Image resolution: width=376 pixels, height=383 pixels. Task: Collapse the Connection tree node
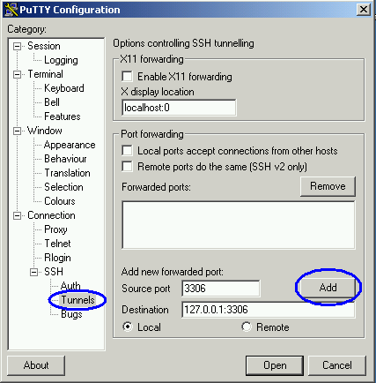18,215
